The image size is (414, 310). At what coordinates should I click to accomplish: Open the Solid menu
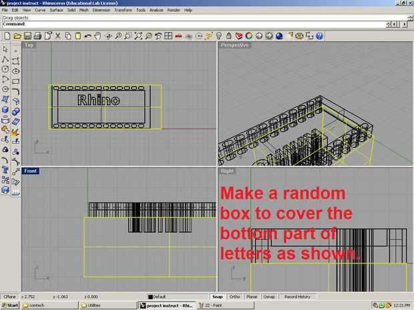[x=71, y=10]
